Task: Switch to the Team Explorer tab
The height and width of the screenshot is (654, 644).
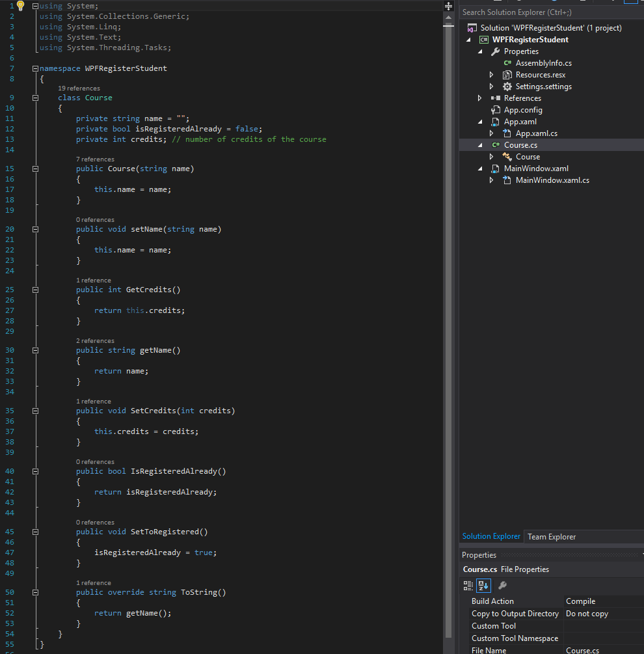Action: point(552,537)
